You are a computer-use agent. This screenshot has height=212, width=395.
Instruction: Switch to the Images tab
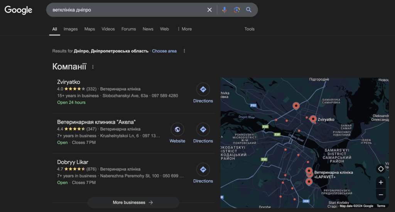click(71, 29)
